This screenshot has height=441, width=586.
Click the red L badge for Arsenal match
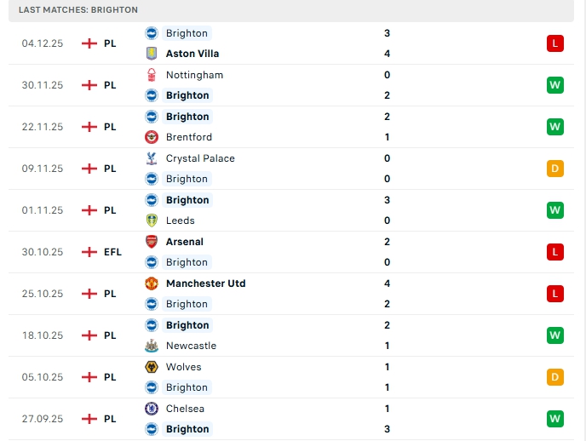[555, 251]
